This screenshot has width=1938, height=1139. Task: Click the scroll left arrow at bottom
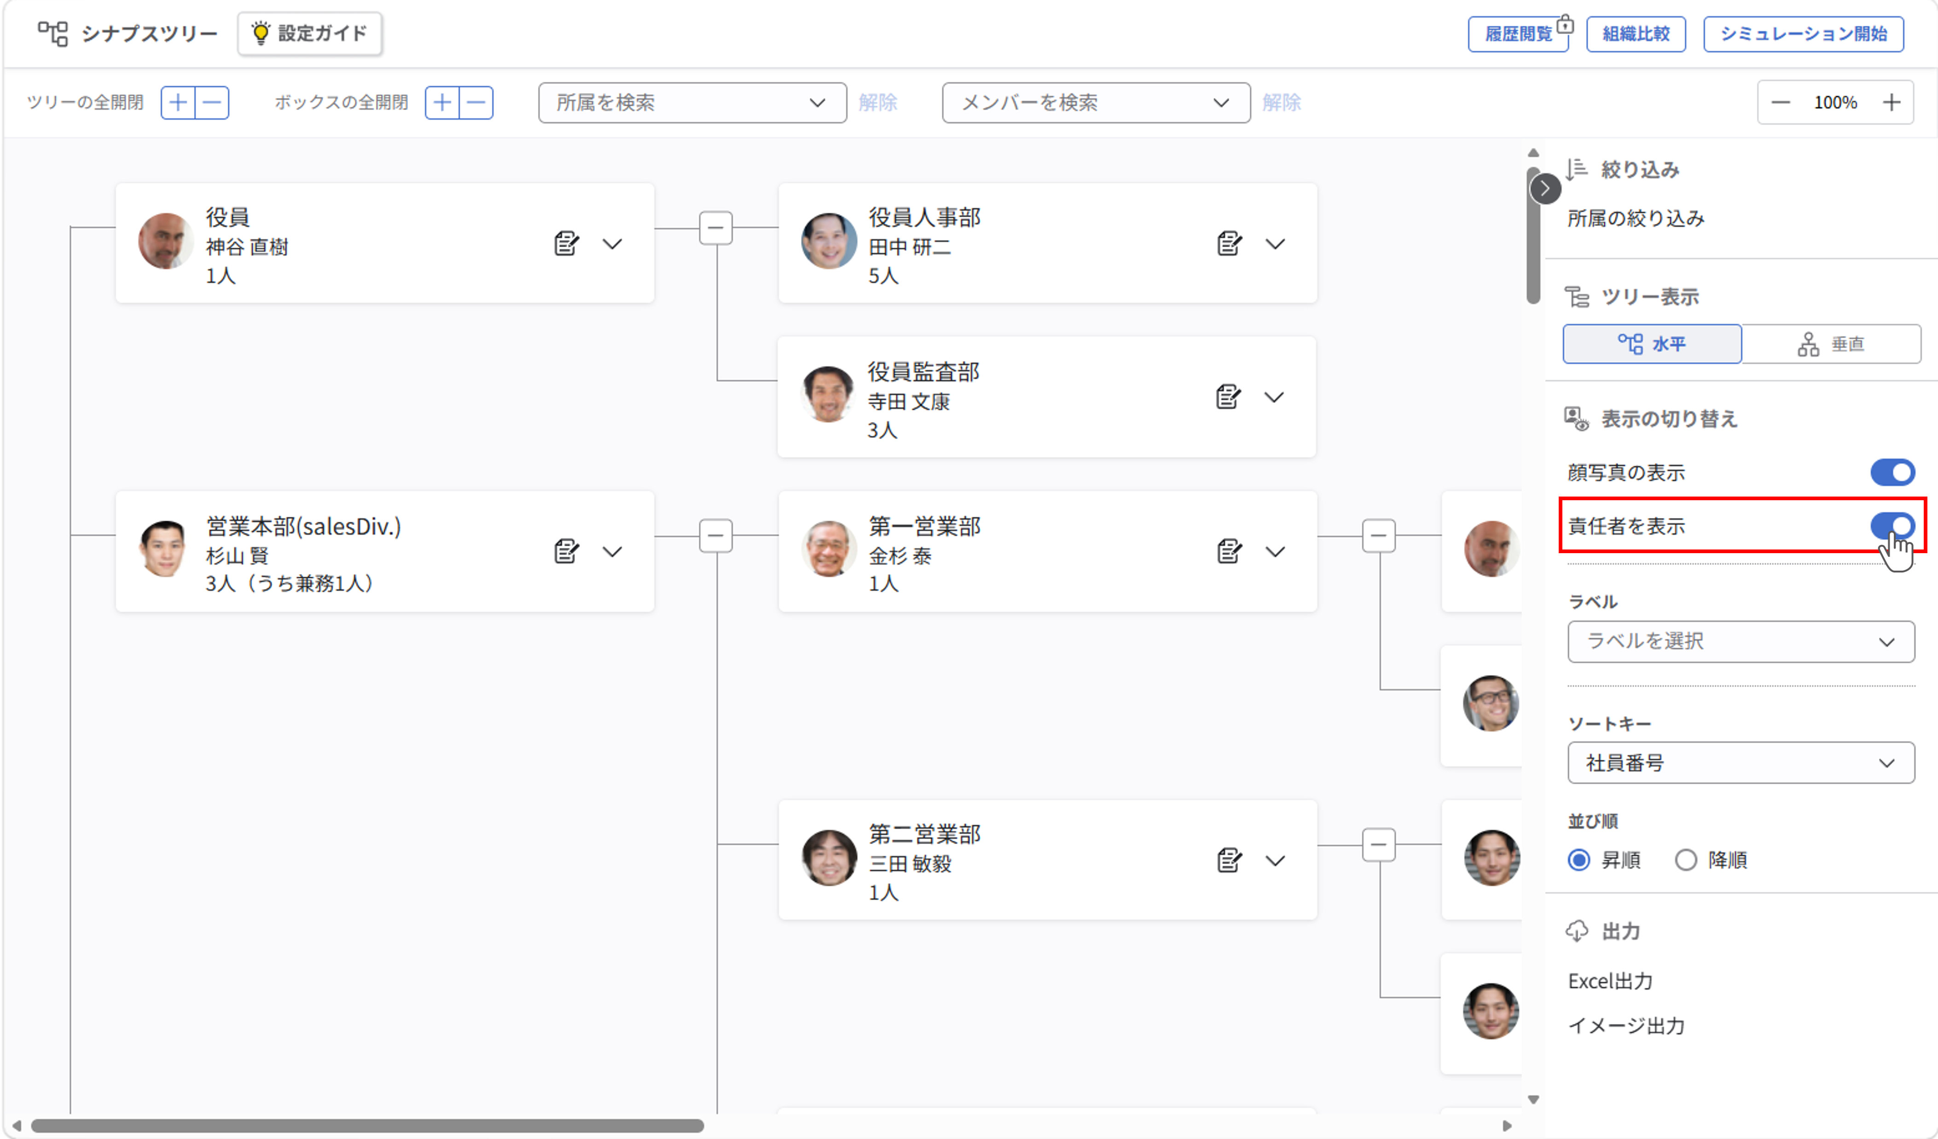pyautogui.click(x=16, y=1126)
